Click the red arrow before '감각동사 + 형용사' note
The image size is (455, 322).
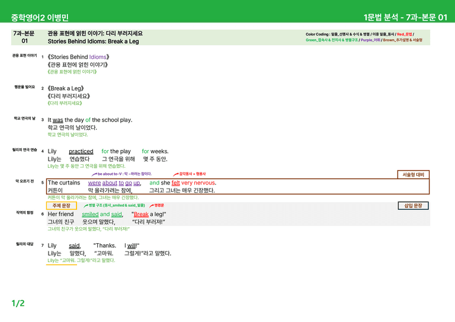176,174
